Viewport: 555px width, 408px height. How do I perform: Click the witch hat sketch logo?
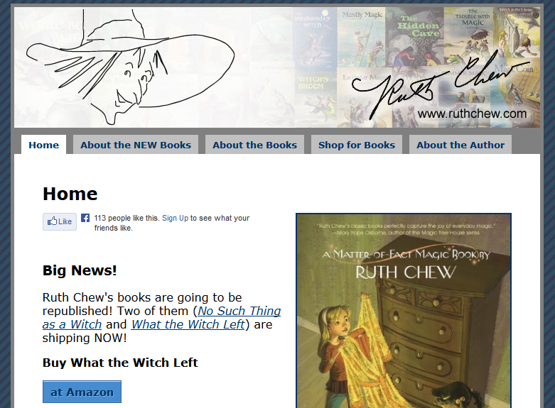pyautogui.click(x=130, y=67)
